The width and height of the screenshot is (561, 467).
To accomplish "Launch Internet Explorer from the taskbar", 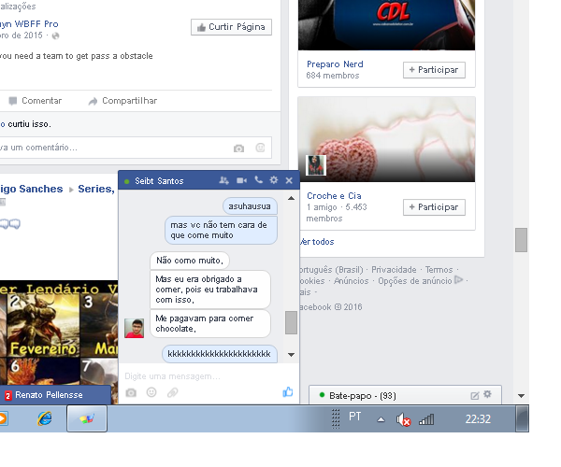I will (45, 418).
